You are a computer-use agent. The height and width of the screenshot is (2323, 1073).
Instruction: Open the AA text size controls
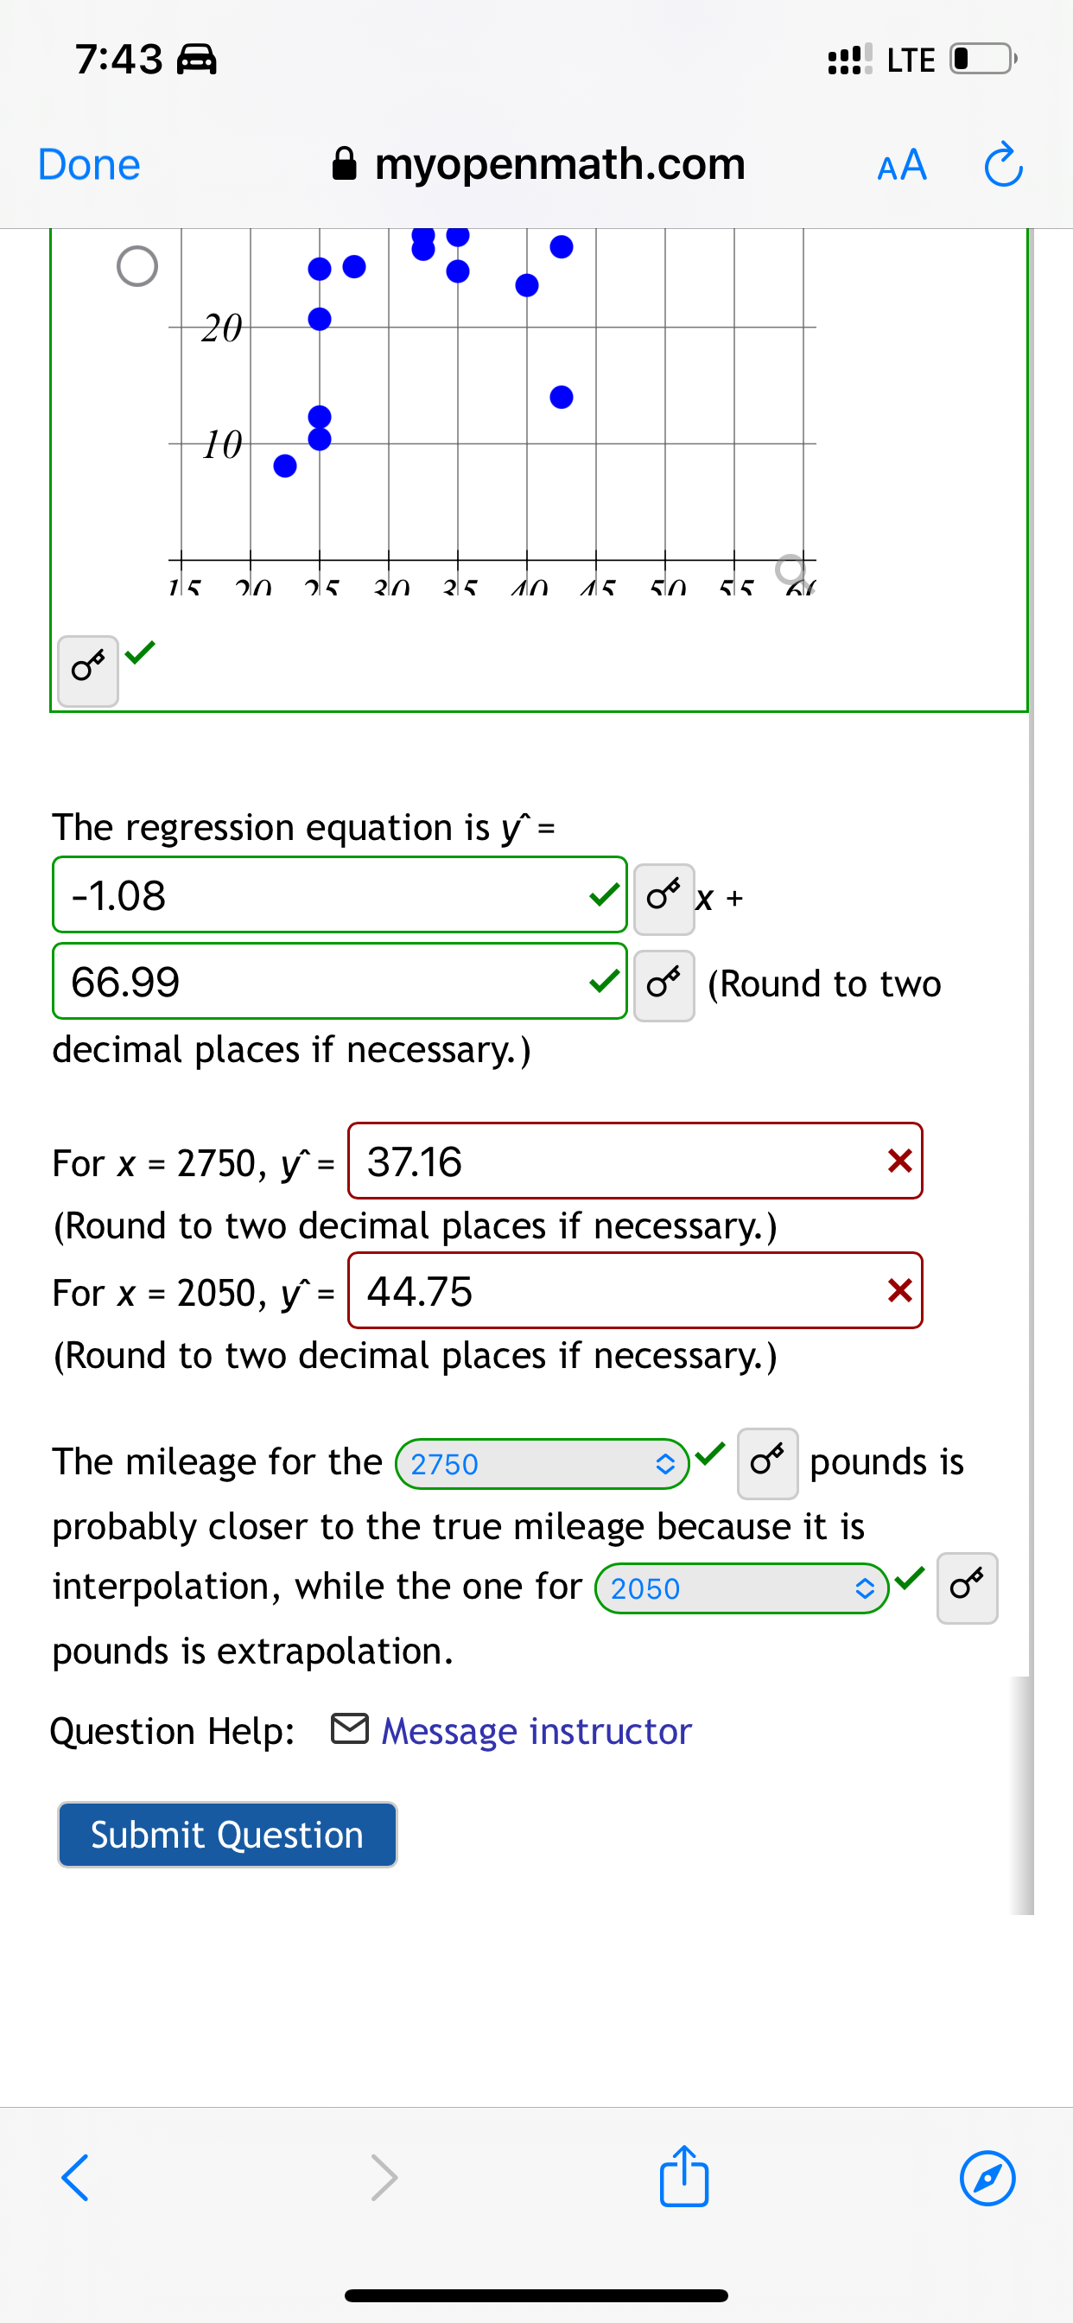(901, 165)
